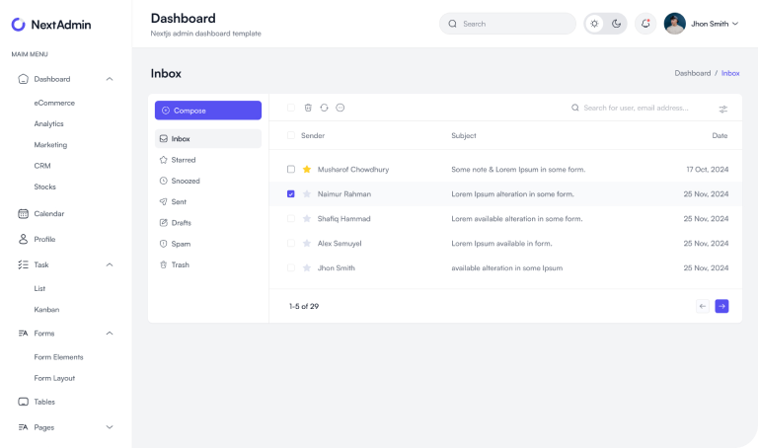Star the email from Shafiq Hammad
The image size is (758, 448).
(x=307, y=219)
